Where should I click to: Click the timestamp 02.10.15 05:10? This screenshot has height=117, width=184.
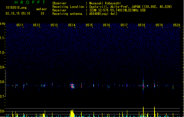(x=18, y=13)
